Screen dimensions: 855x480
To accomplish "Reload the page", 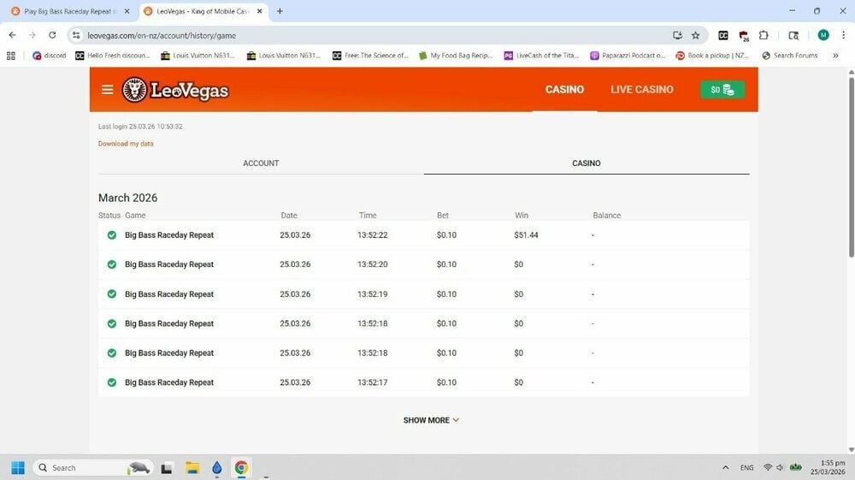I will pos(52,35).
